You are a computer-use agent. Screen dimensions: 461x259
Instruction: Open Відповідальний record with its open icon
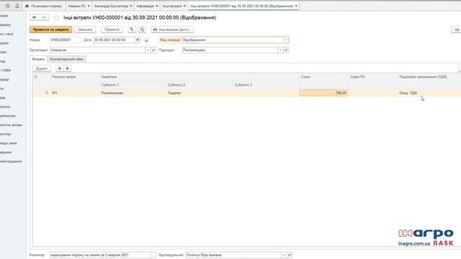coord(290,255)
